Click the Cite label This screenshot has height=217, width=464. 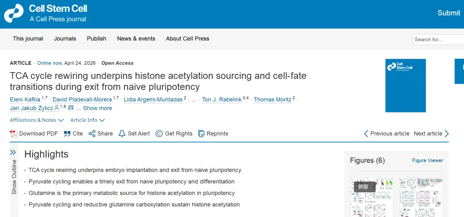pyautogui.click(x=77, y=134)
